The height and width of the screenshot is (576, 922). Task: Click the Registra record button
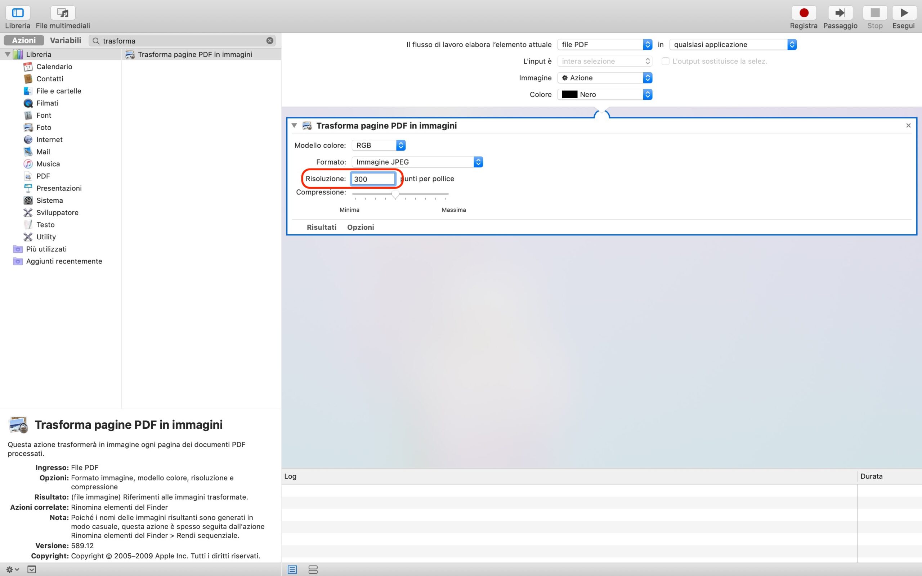click(804, 13)
